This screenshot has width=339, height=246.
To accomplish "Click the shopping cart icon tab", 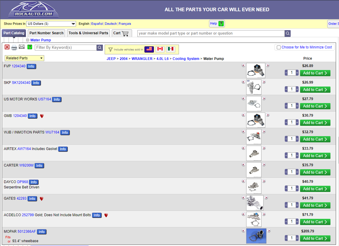I will pyautogui.click(x=122, y=33).
